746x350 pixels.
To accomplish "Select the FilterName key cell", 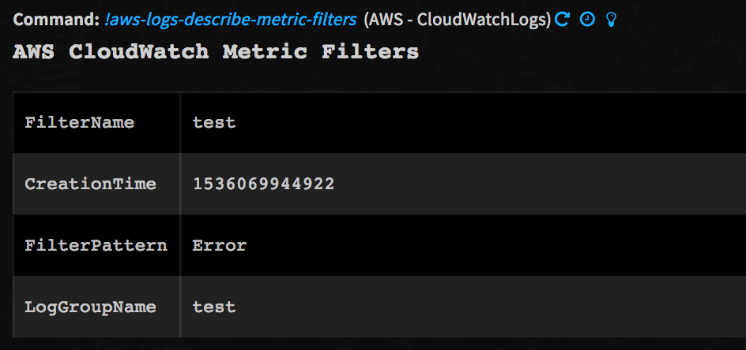I will [x=79, y=123].
